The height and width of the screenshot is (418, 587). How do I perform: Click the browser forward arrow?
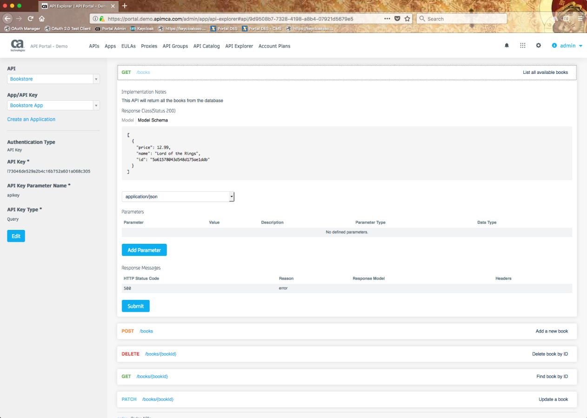click(19, 19)
